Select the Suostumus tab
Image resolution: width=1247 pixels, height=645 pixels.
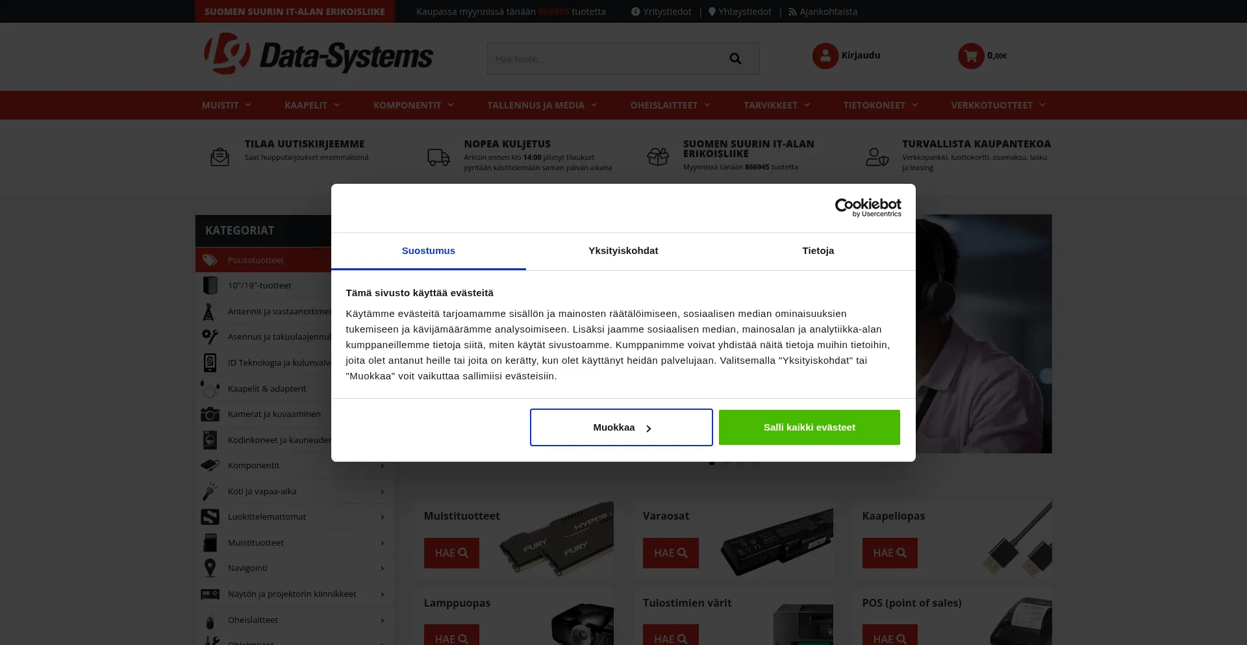(429, 251)
